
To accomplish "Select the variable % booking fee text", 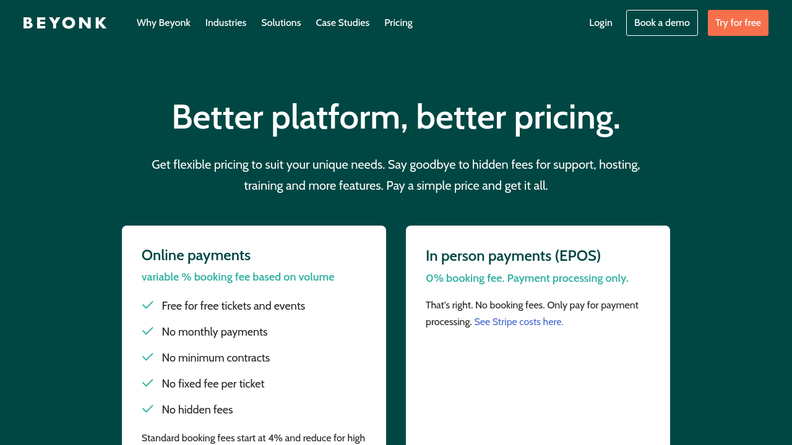I will tap(238, 277).
